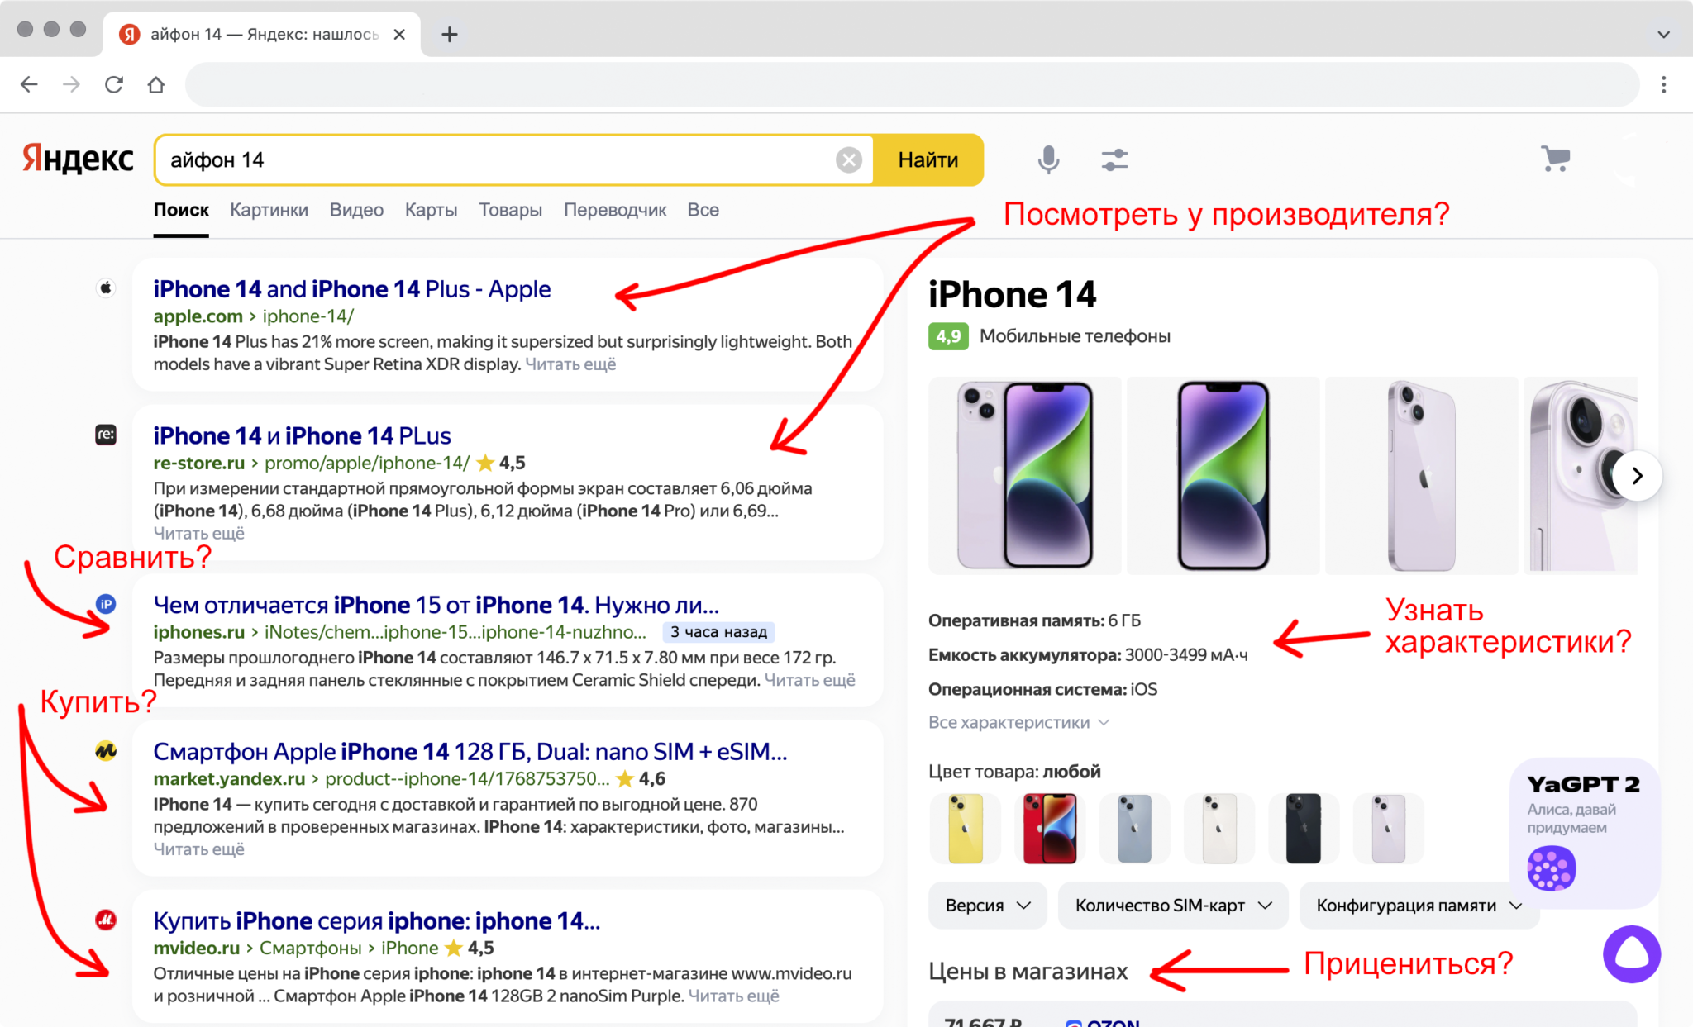Open the shopping cart icon

click(x=1555, y=159)
